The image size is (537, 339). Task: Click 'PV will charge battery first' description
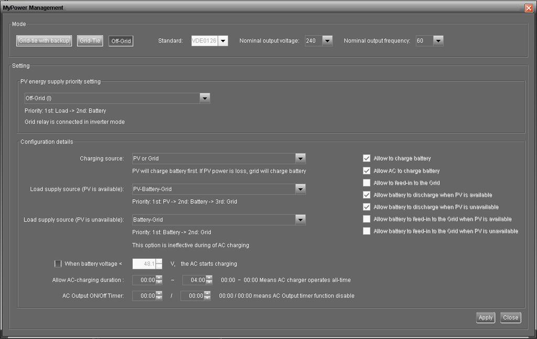click(219, 171)
